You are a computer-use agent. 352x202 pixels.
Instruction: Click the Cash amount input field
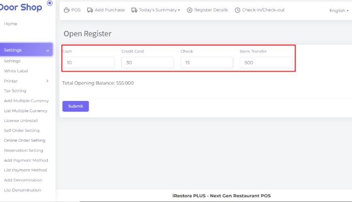point(88,63)
